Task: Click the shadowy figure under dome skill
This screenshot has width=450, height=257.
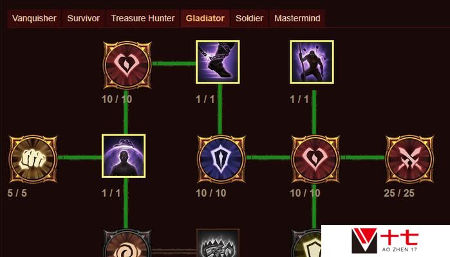Action: tap(124, 156)
